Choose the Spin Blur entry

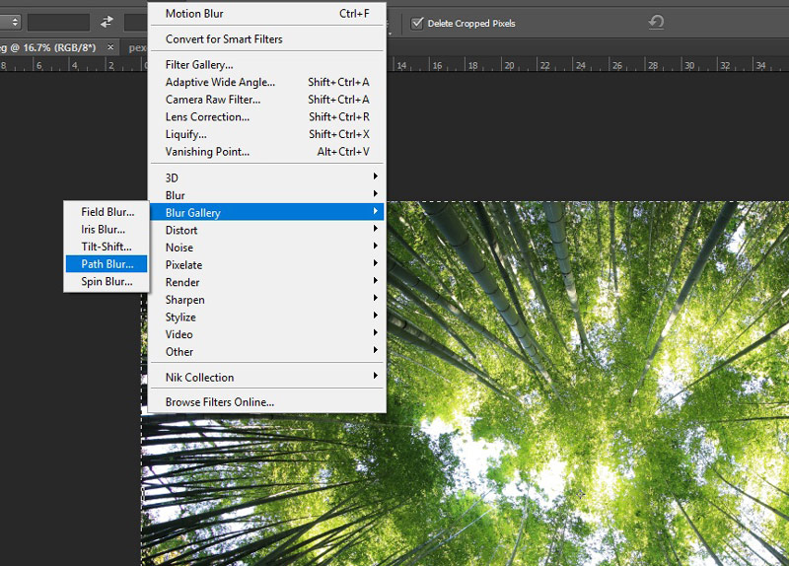(x=106, y=282)
